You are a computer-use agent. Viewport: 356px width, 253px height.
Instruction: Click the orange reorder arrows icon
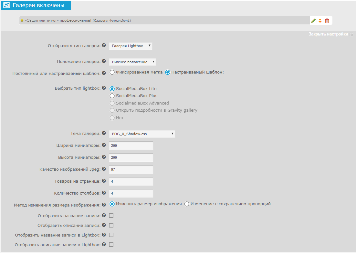320,21
